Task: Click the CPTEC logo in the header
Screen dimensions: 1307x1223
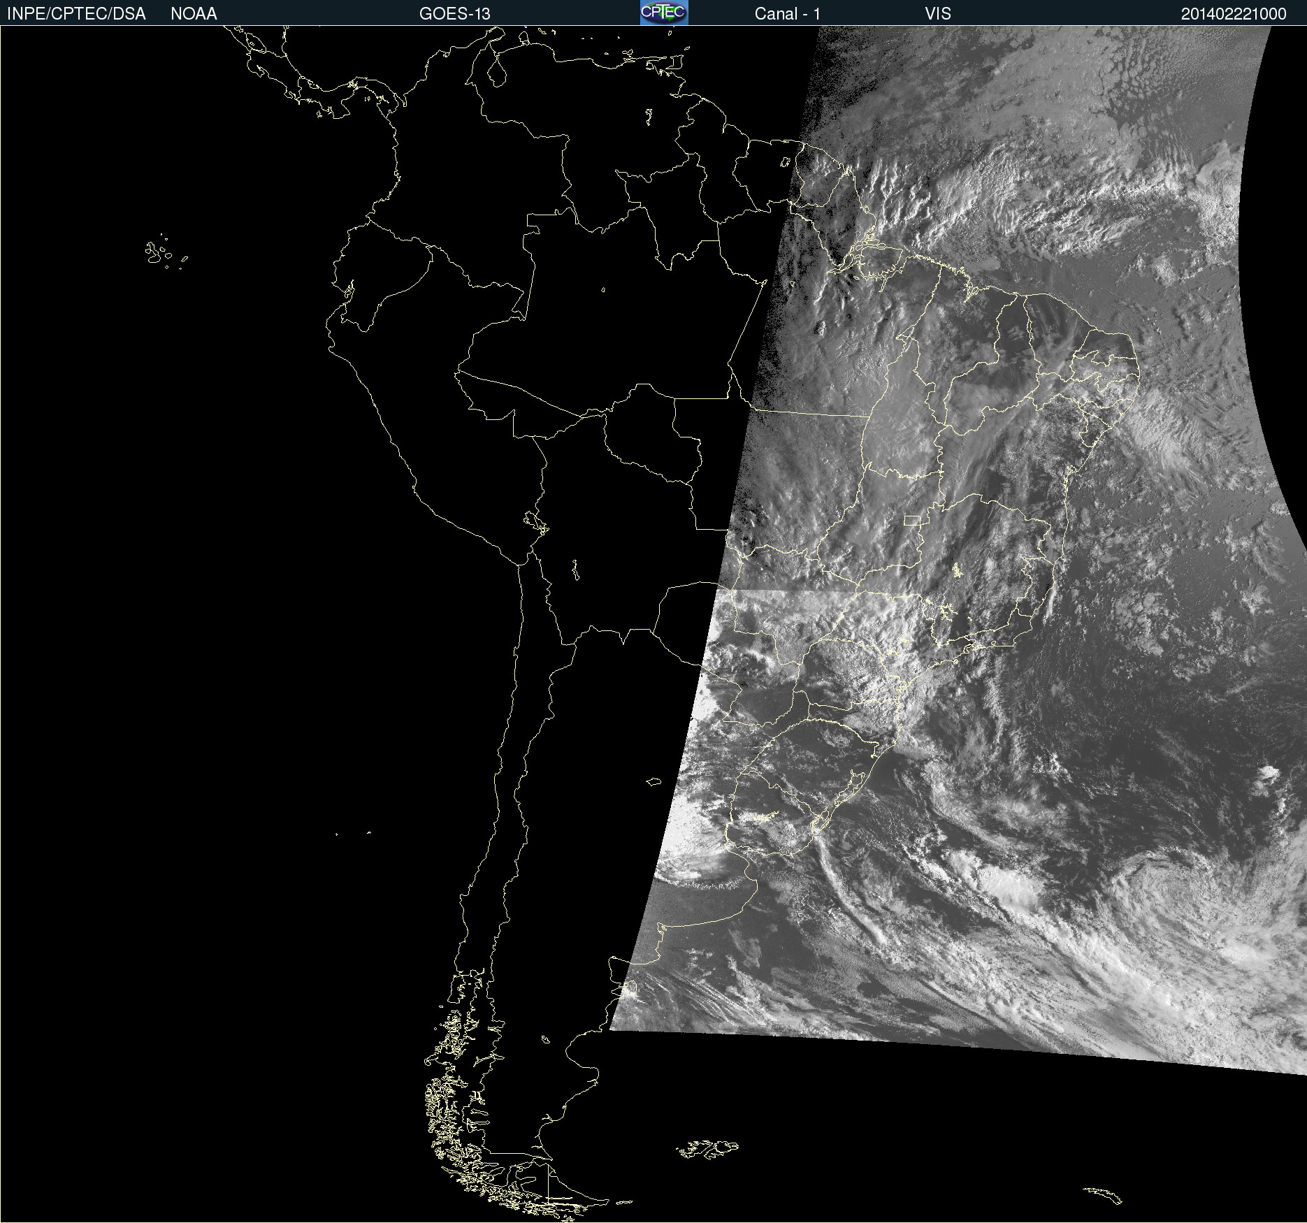Action: [x=664, y=13]
